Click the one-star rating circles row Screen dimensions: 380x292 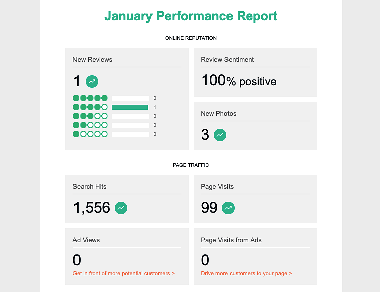click(x=90, y=134)
